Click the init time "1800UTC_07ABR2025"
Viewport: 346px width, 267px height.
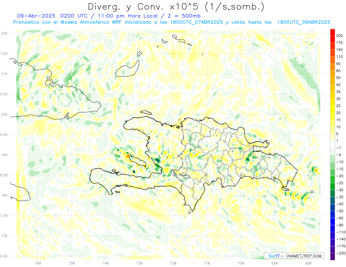197,22
